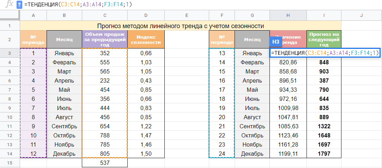Click the fx function icon
The height and width of the screenshot is (168, 382).
coord(9,5)
